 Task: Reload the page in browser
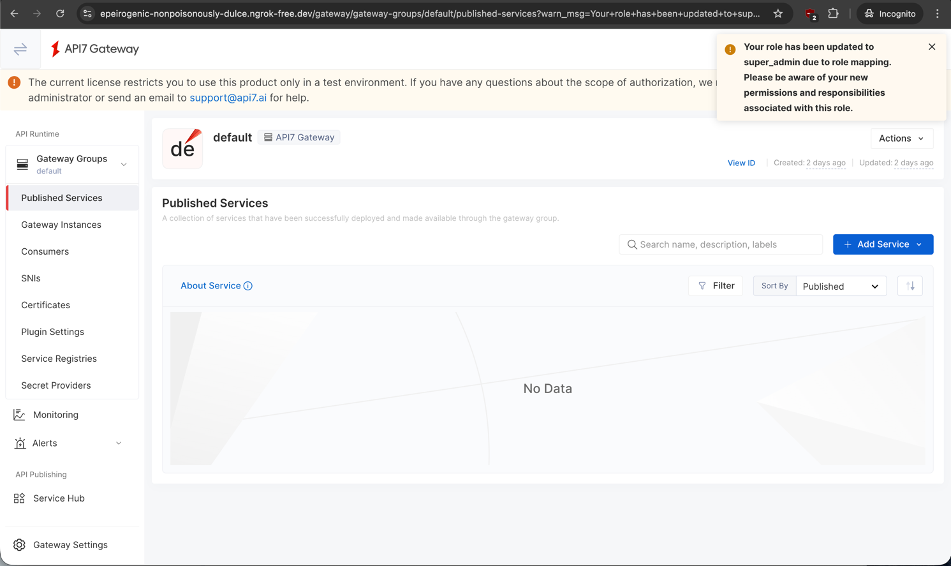[60, 13]
